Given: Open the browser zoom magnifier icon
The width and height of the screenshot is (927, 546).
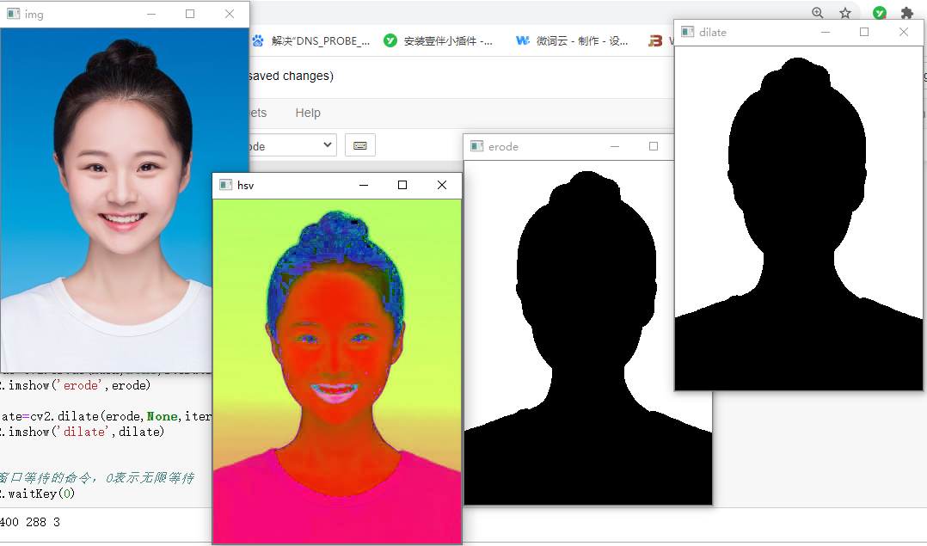Looking at the screenshot, I should (818, 12).
